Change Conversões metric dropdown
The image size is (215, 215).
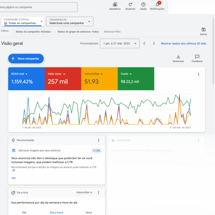click(x=94, y=74)
